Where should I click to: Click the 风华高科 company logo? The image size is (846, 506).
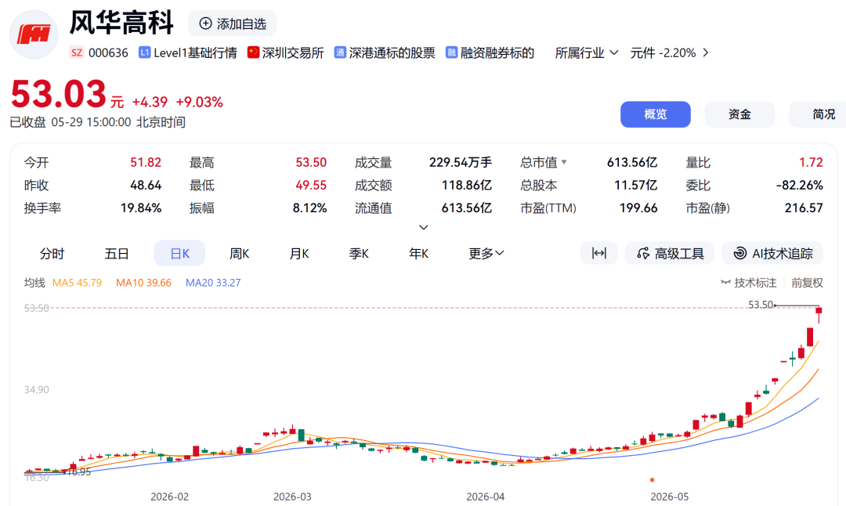34,34
